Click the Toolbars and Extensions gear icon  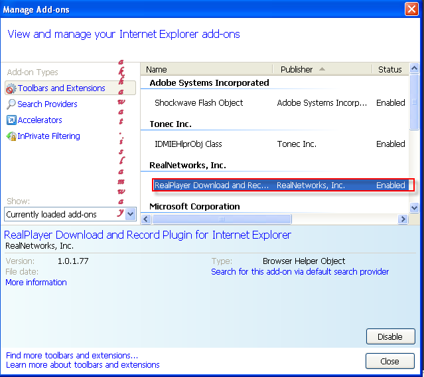click(x=11, y=88)
